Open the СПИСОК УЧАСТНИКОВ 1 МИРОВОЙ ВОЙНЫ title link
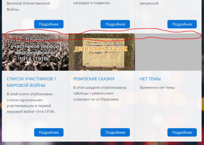Screen dimensions: 204x145 pyautogui.click(x=31, y=82)
